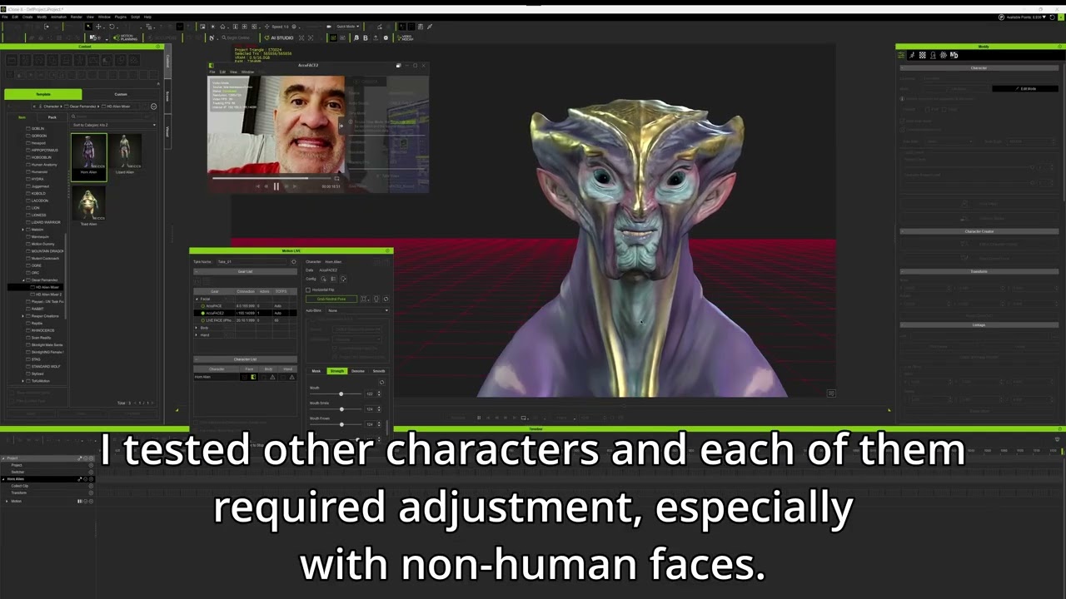Adjust the Mouth Smile strength slider

[x=341, y=409]
